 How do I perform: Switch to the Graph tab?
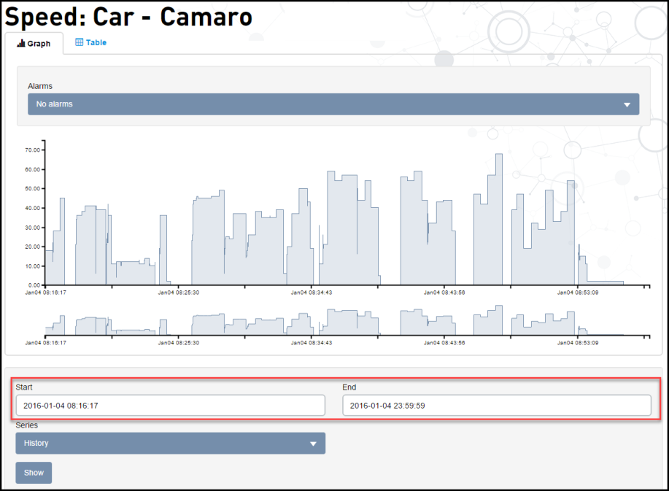coord(34,44)
